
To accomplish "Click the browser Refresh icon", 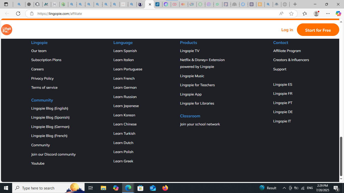I will (x=18, y=14).
